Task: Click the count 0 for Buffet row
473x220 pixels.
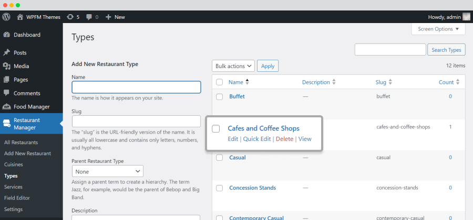Action: [x=450, y=96]
